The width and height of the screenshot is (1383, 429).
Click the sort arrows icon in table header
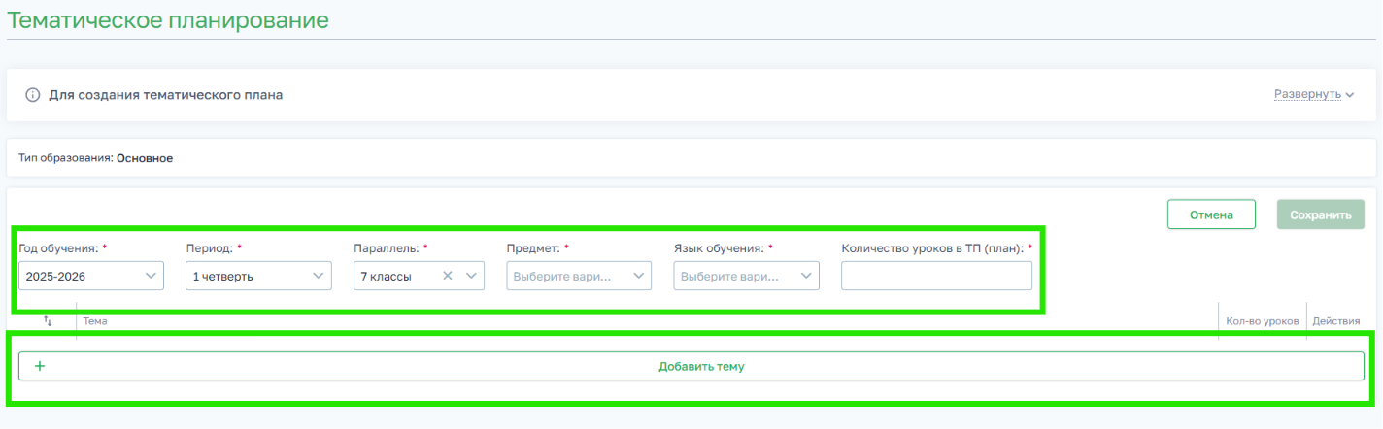pyautogui.click(x=47, y=320)
